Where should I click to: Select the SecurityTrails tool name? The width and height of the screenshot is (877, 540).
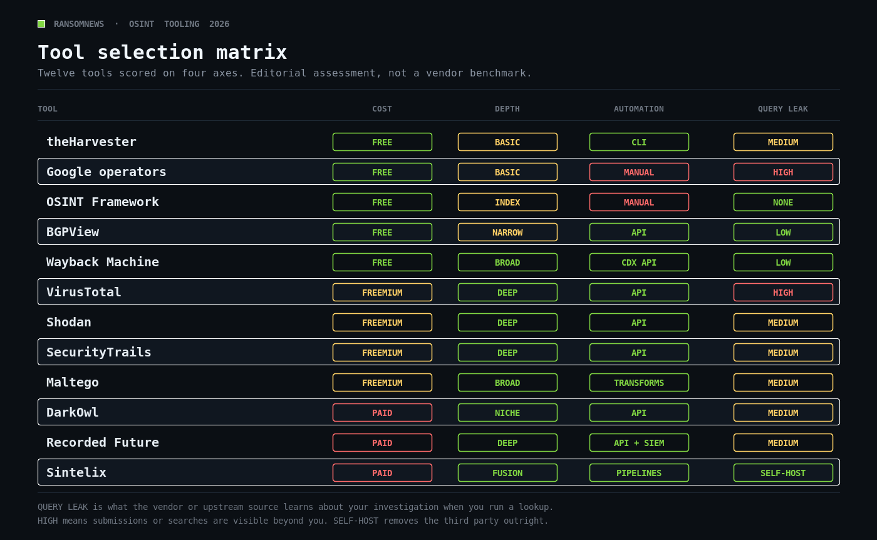coord(99,352)
